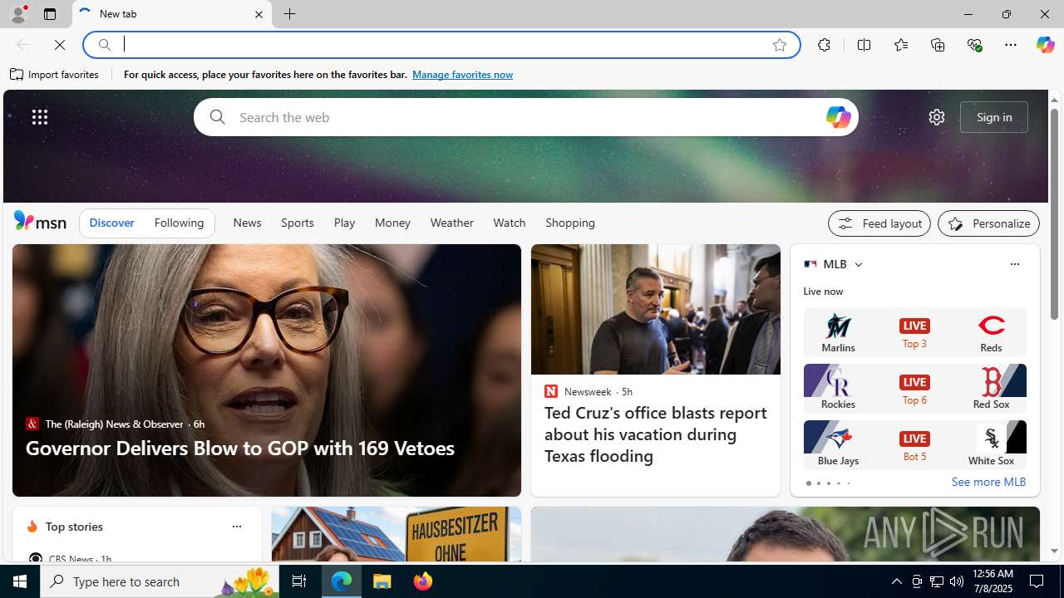Open the Marlins vs Reds live game
Screen dimensions: 1064x598
coord(914,332)
